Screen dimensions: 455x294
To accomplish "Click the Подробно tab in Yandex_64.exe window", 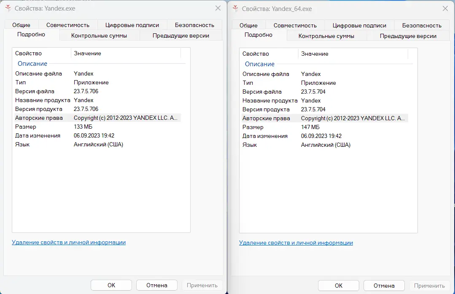I will pos(258,35).
